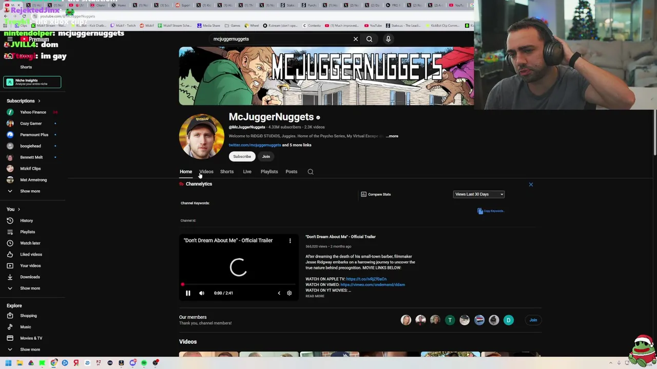Viewport: 657px width, 369px height.
Task: Open trailer video three-dot menu
Action: pyautogui.click(x=290, y=240)
